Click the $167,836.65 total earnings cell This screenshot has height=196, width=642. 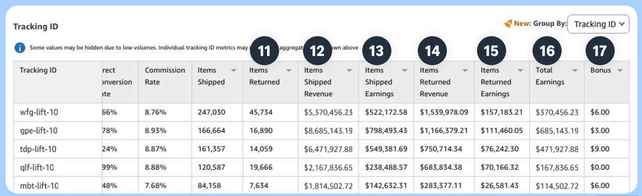[x=557, y=168]
